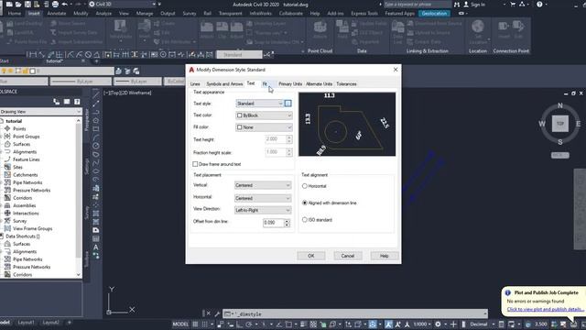
Task: Open the plot and publish details link
Action: point(545,309)
